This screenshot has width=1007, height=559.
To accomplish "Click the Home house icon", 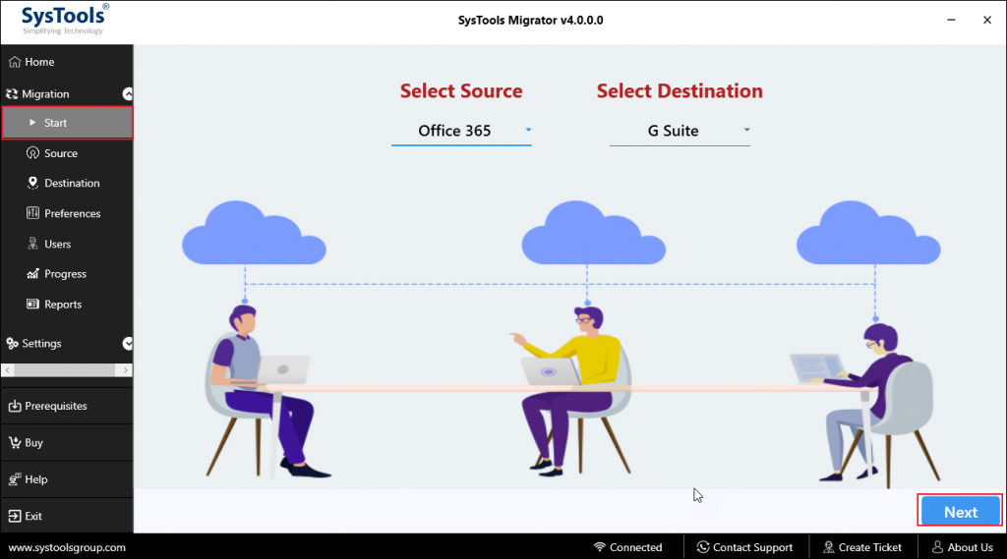I will (x=15, y=62).
